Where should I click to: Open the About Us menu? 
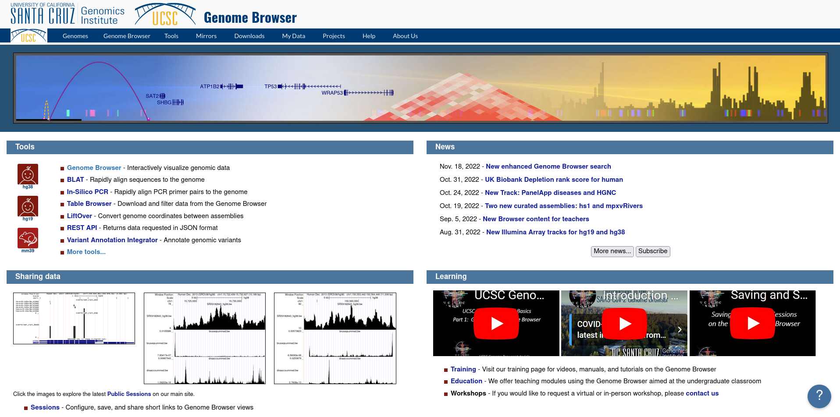tap(405, 36)
